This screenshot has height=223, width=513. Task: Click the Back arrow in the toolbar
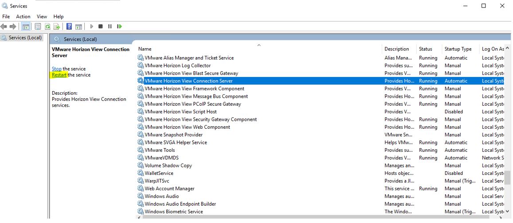pyautogui.click(x=4, y=27)
